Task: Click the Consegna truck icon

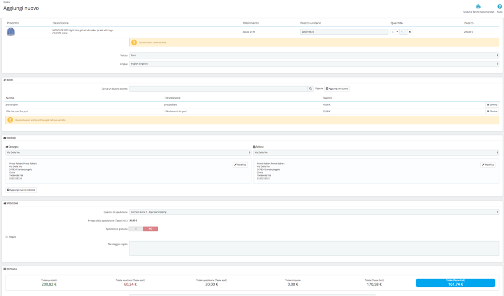Action: (7, 146)
